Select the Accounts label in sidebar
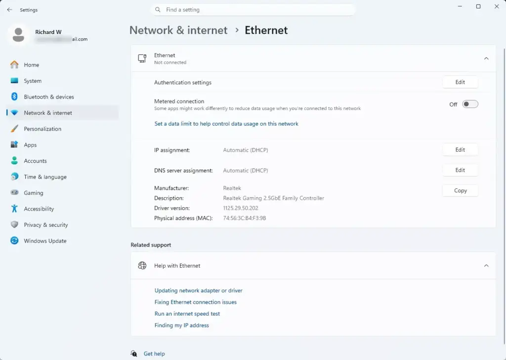The height and width of the screenshot is (360, 506). [35, 161]
